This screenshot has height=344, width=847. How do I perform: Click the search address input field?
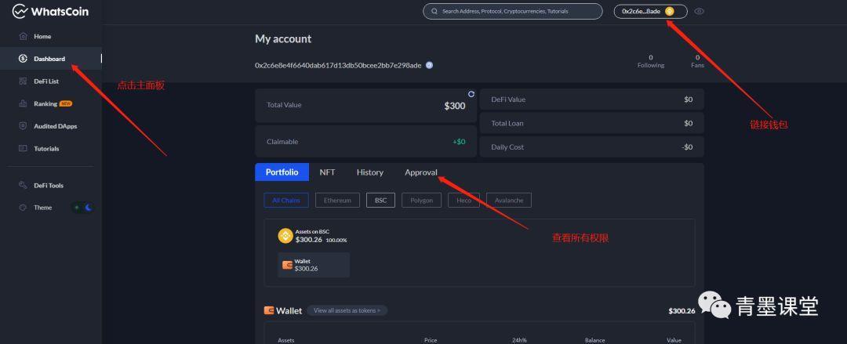512,12
